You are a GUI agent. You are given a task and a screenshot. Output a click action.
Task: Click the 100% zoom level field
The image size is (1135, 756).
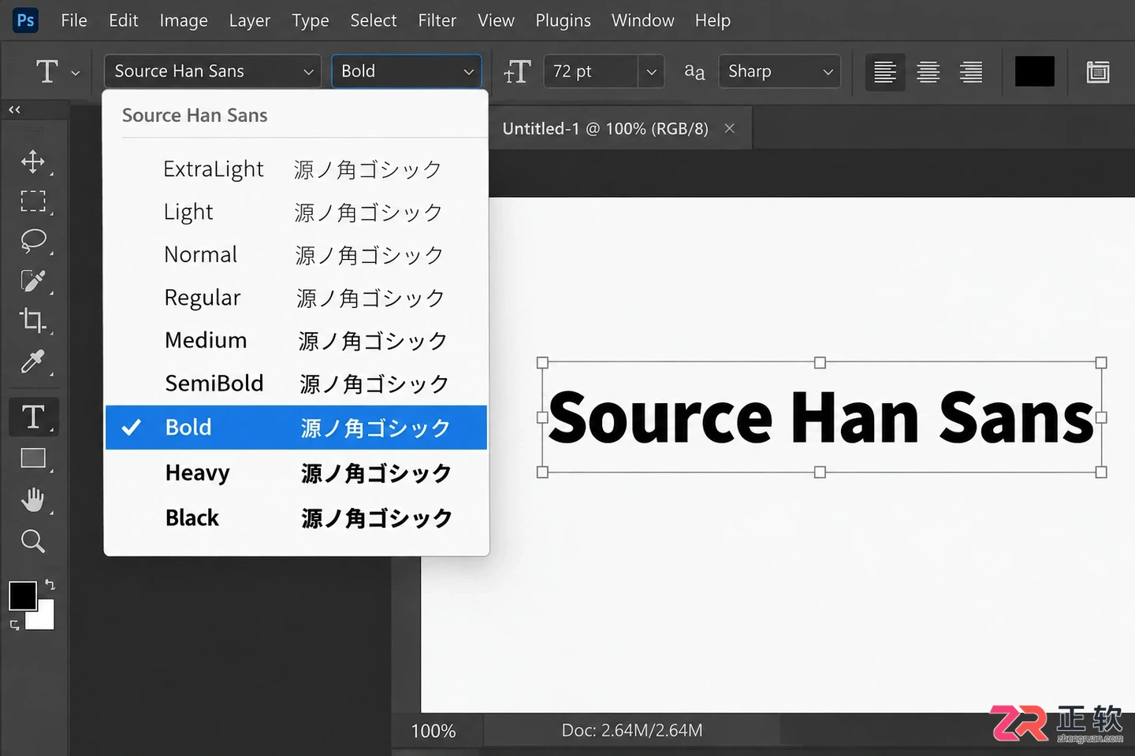pyautogui.click(x=434, y=731)
